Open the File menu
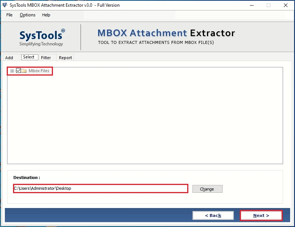Image resolution: width=295 pixels, height=227 pixels. click(9, 15)
